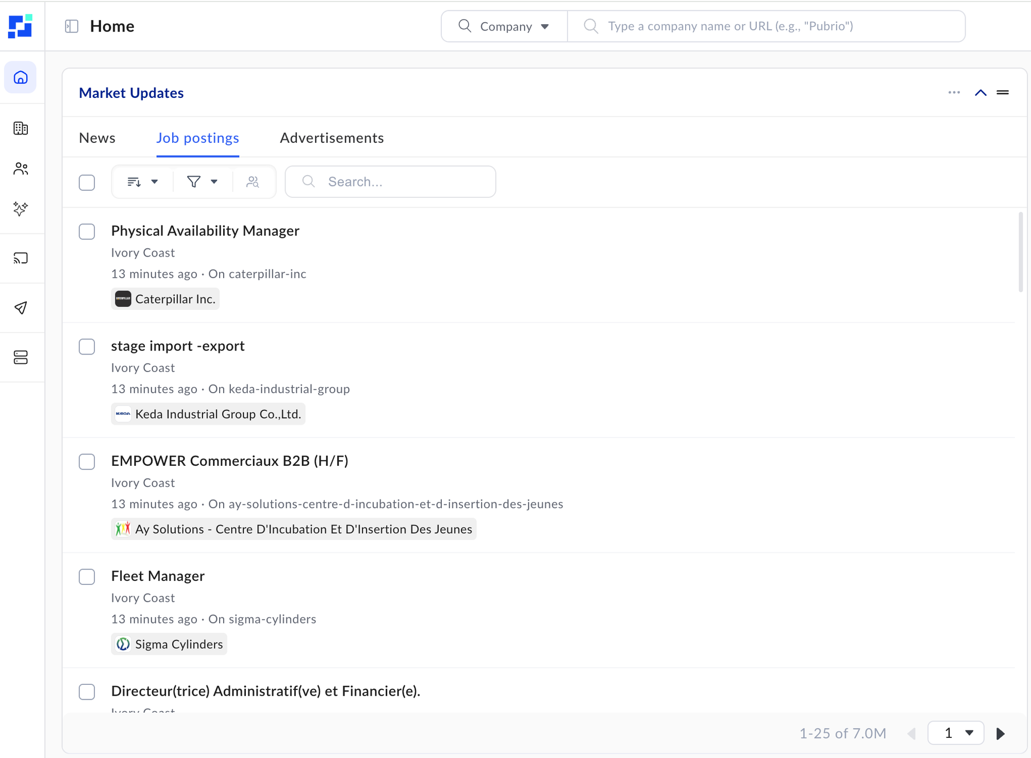
Task: Open the Companies building icon in sidebar
Action: (21, 128)
